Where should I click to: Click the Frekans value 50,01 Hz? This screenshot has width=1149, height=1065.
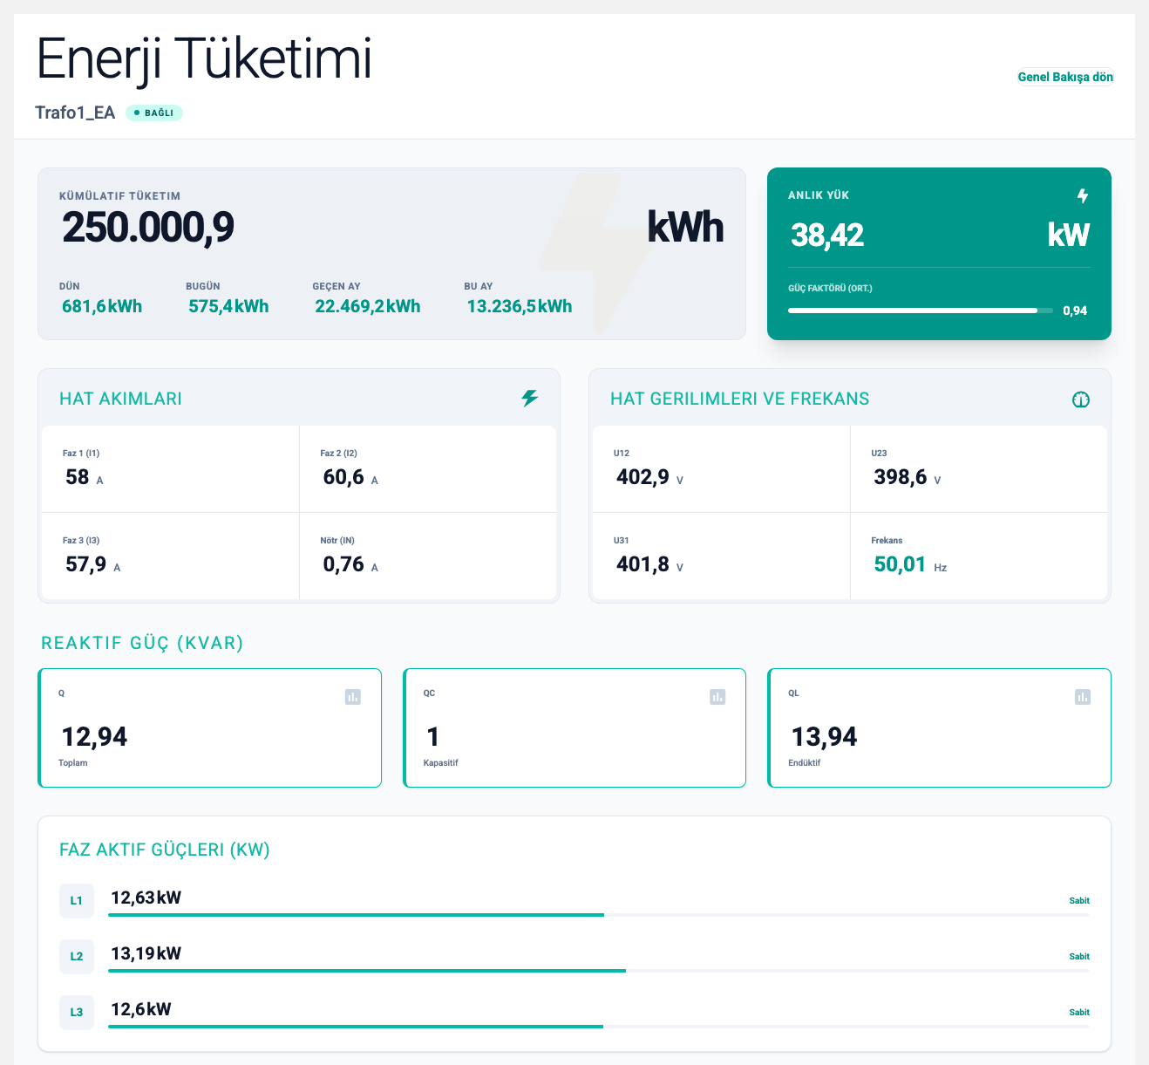[910, 564]
